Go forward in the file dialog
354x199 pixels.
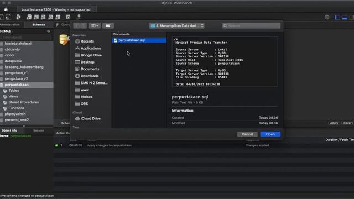point(84,26)
